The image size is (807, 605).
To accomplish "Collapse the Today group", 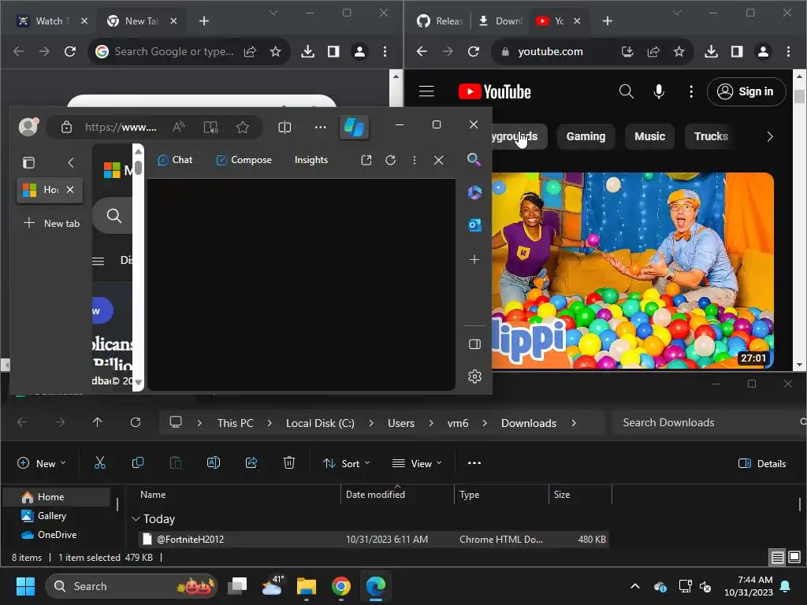I will coord(136,519).
